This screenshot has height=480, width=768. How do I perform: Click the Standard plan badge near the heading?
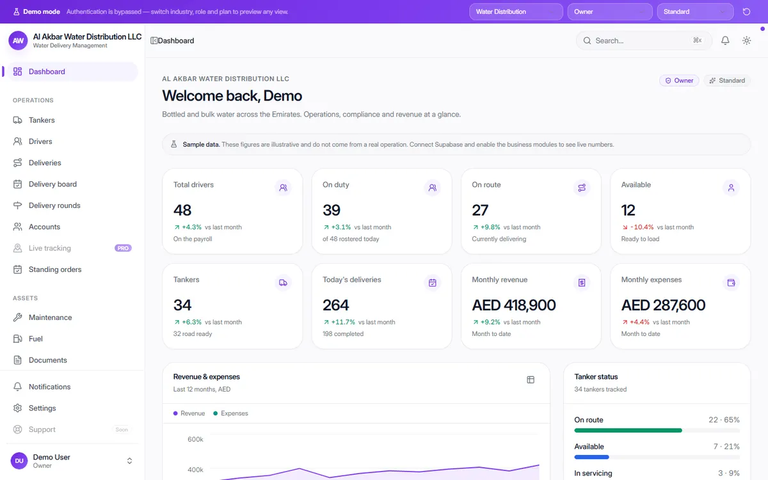point(727,81)
